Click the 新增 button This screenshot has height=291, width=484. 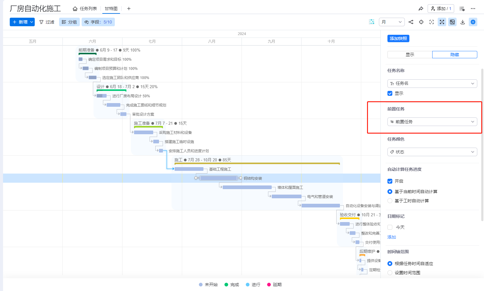coord(20,22)
